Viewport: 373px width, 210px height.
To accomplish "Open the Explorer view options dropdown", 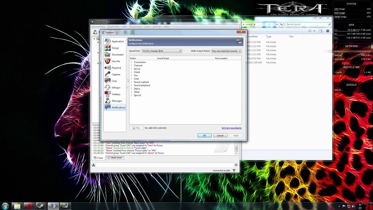I will [x=314, y=31].
